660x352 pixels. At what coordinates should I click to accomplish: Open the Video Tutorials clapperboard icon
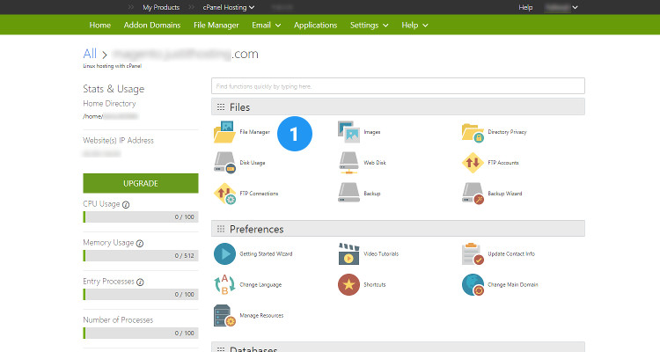click(348, 254)
